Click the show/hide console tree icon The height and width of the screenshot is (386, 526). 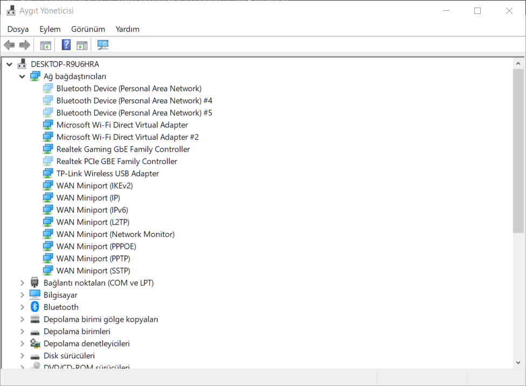(46, 45)
